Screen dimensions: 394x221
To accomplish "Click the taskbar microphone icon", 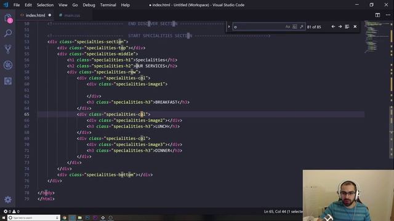I will click(57, 218).
